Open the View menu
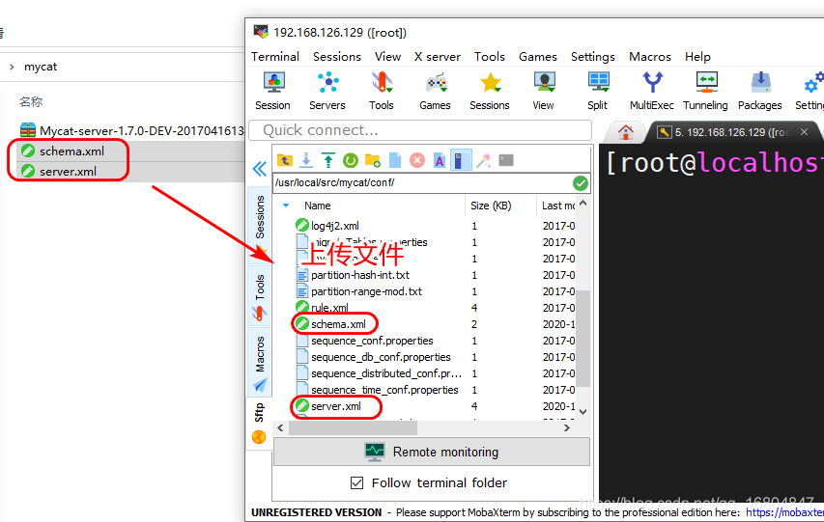The image size is (824, 522). (387, 56)
